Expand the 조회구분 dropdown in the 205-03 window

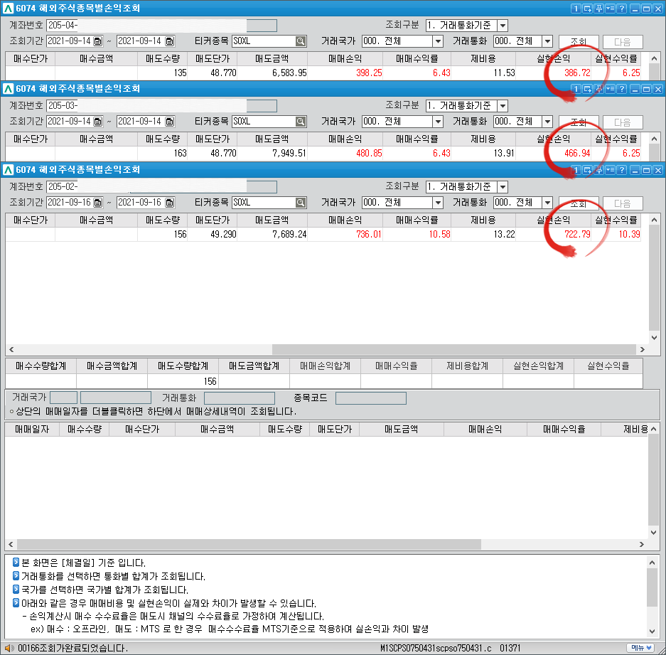503,106
